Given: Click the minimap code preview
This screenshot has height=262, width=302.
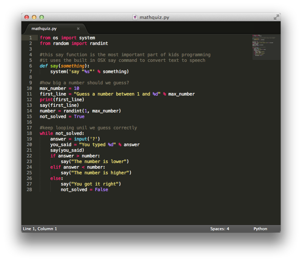Looking at the screenshot, I should pos(263,47).
